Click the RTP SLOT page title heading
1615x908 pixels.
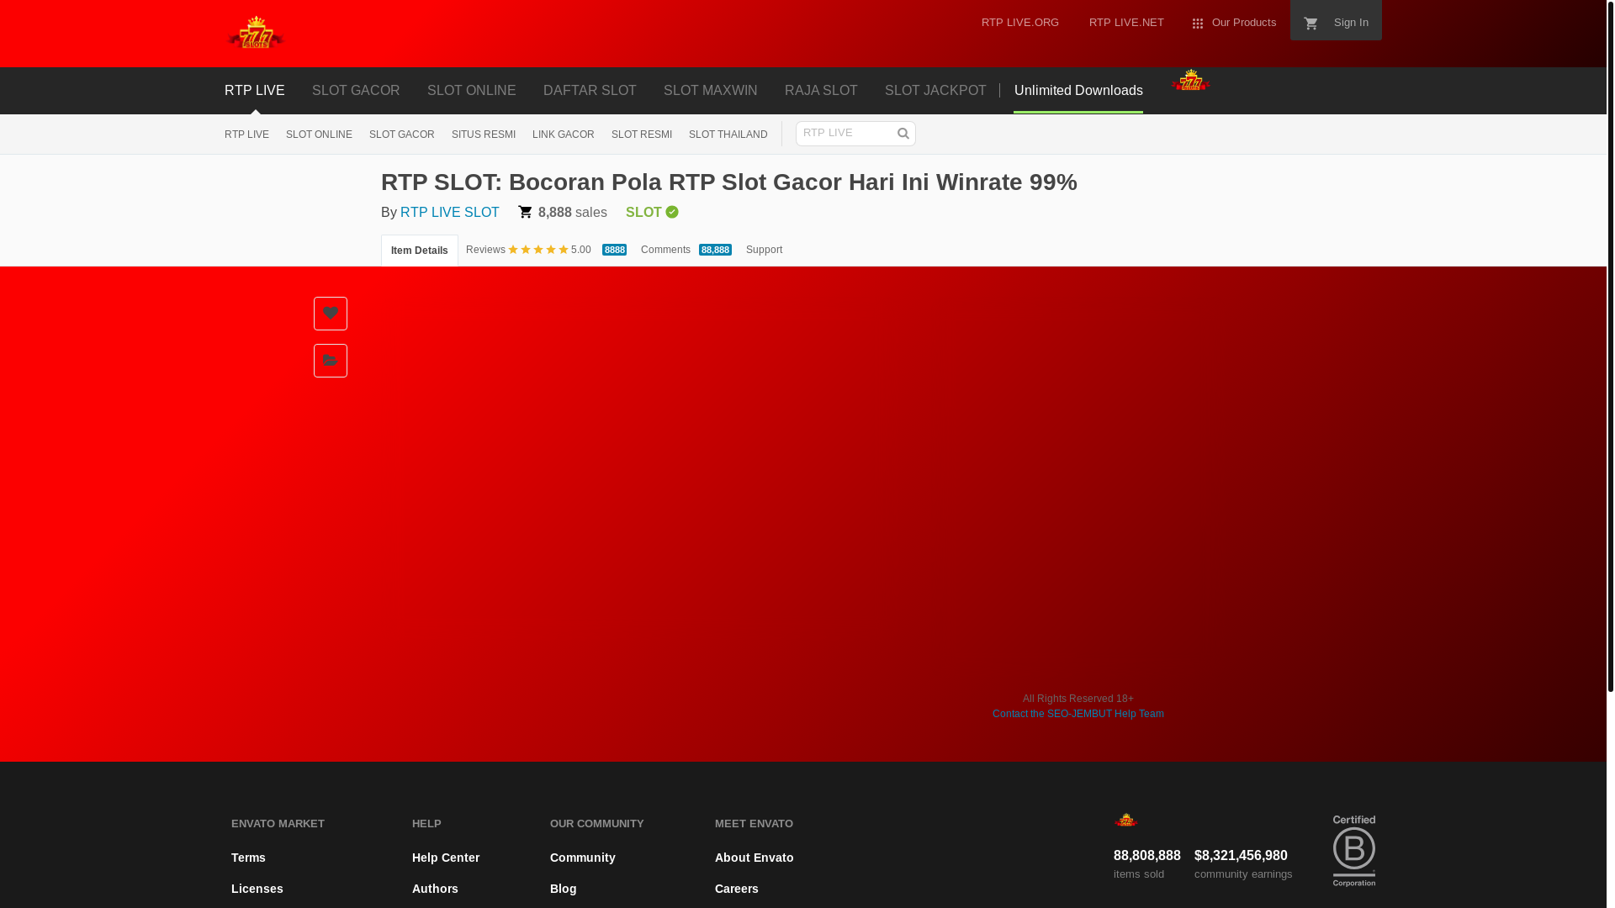coord(729,182)
